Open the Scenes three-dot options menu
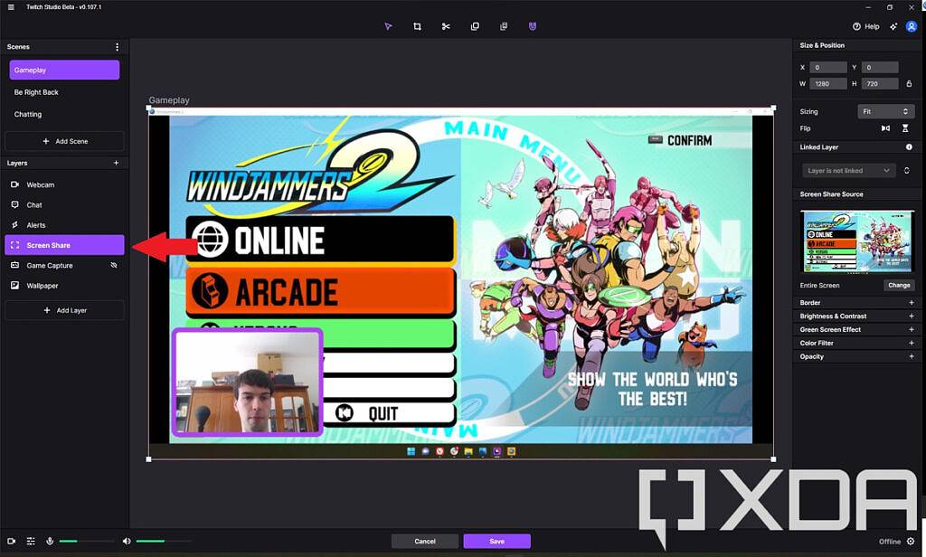 pos(117,47)
